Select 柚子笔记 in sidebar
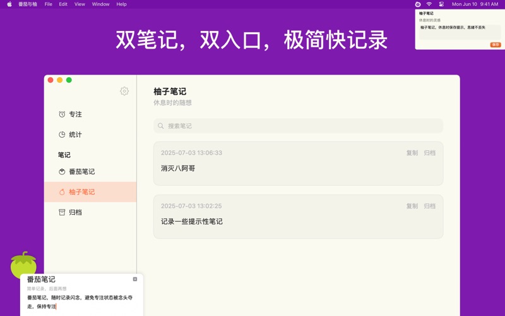 (x=81, y=192)
